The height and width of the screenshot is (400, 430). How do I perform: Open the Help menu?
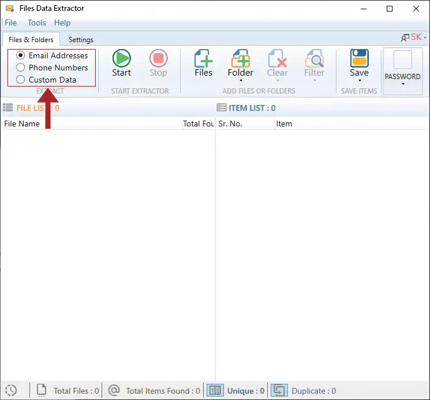pyautogui.click(x=62, y=23)
